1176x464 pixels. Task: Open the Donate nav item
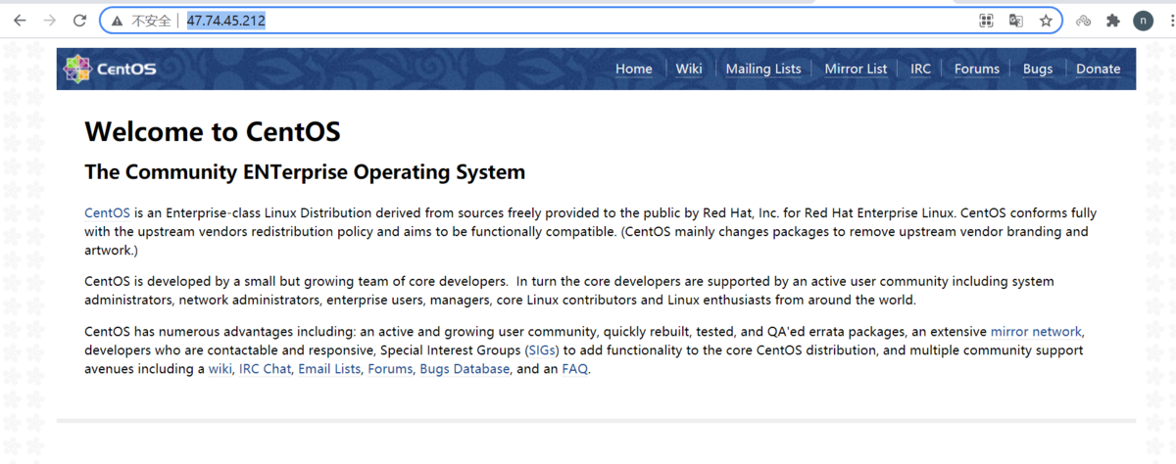(x=1099, y=69)
